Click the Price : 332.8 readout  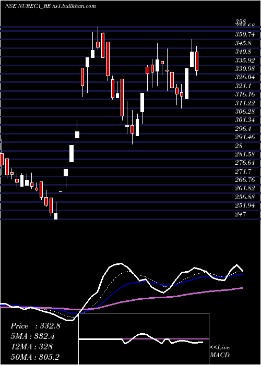(35, 326)
